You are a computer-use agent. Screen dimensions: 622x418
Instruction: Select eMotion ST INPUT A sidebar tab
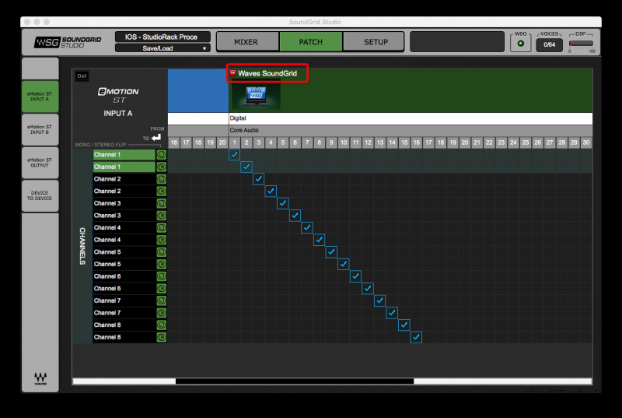[40, 97]
